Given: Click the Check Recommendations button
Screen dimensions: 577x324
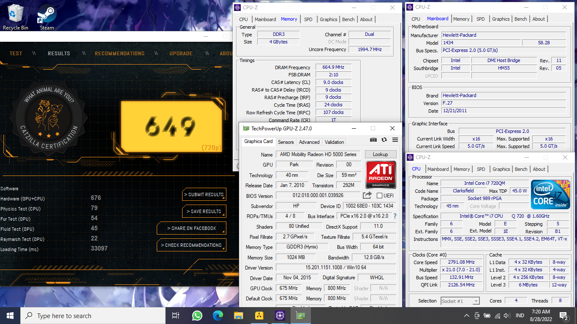Looking at the screenshot, I should (x=192, y=245).
